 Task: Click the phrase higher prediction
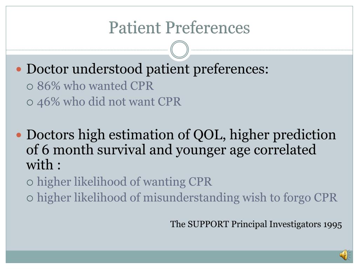(x=283, y=134)
